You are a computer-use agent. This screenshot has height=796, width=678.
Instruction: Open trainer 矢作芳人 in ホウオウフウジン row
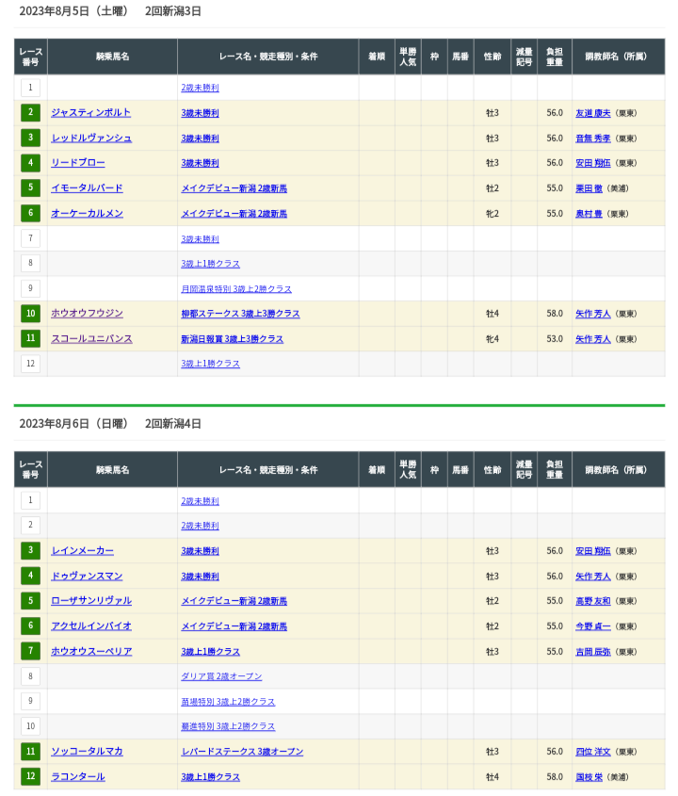pyautogui.click(x=592, y=314)
